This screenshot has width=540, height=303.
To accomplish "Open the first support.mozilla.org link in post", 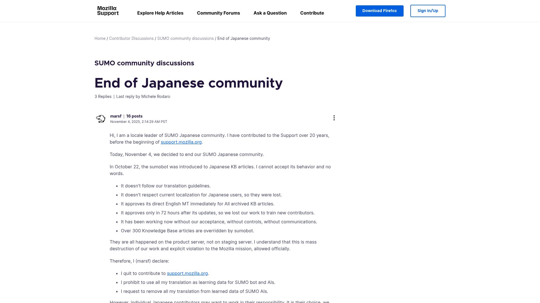I will tap(181, 142).
